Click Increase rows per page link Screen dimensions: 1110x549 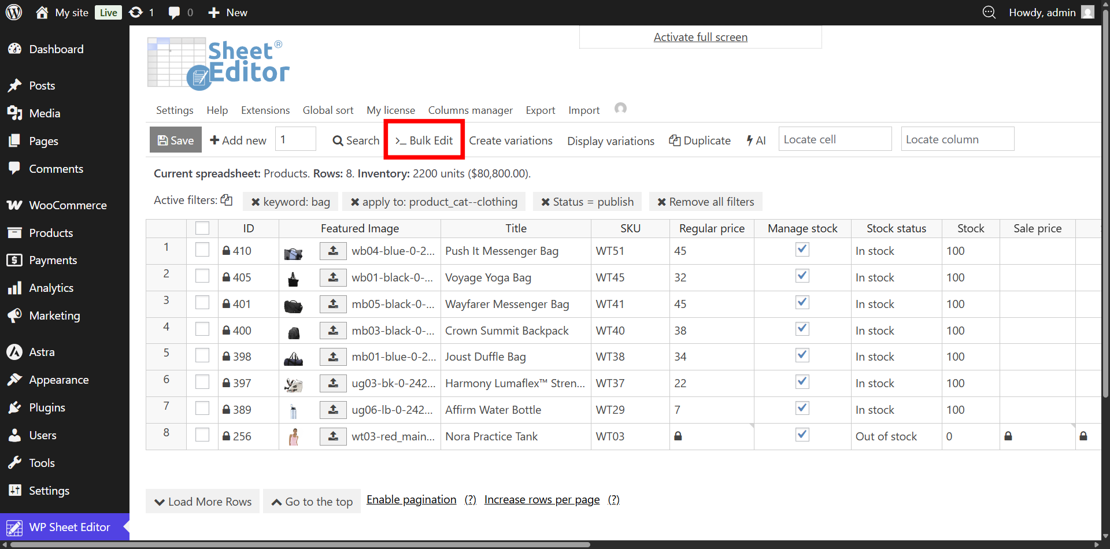point(542,499)
